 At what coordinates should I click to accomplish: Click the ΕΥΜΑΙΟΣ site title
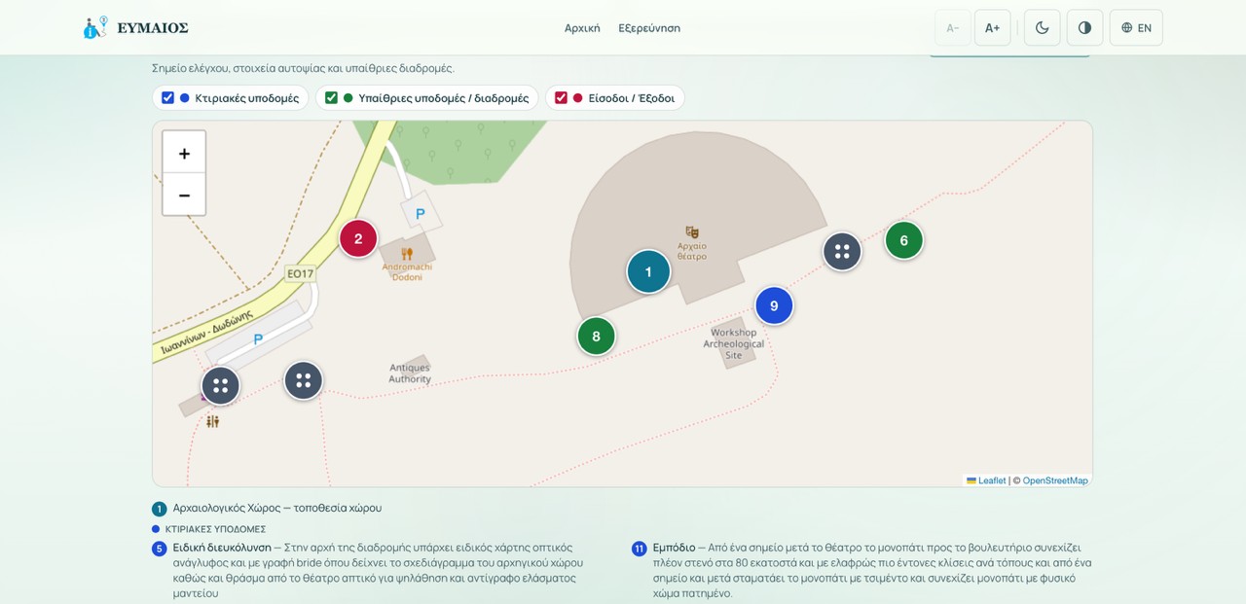(153, 27)
